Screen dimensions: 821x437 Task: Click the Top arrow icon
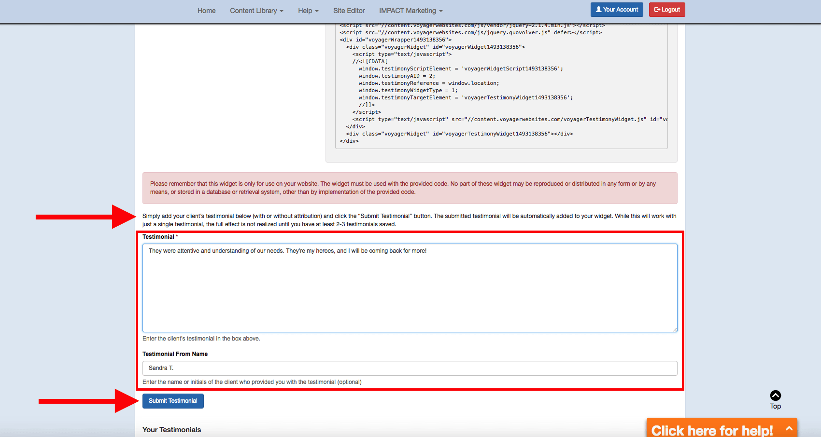click(x=776, y=396)
